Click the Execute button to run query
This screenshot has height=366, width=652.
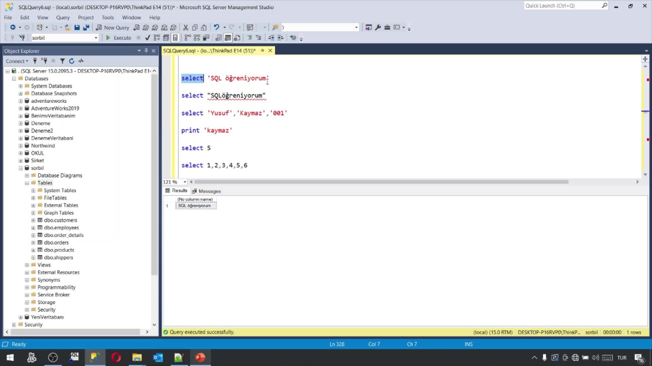pyautogui.click(x=119, y=38)
